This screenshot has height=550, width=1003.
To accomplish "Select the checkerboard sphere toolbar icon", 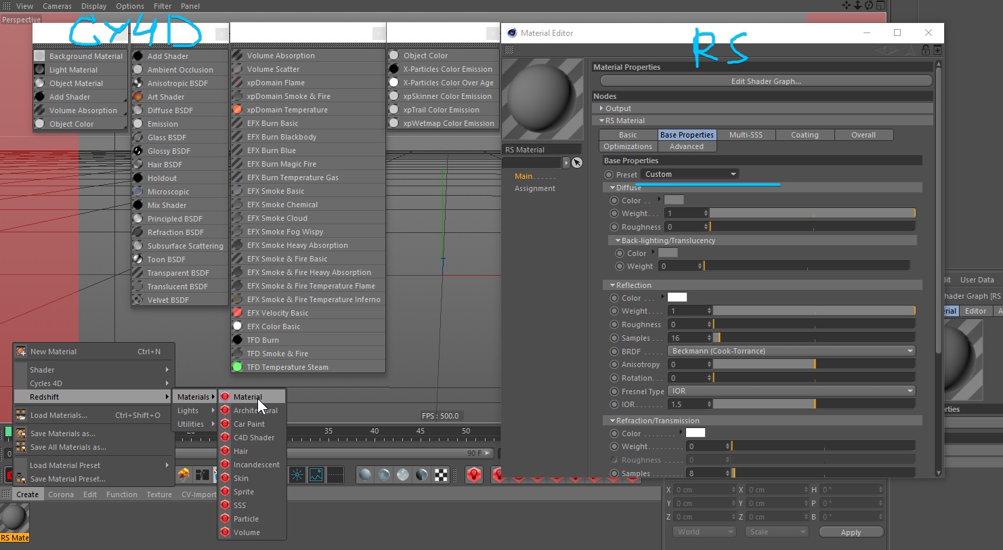I will [x=441, y=475].
